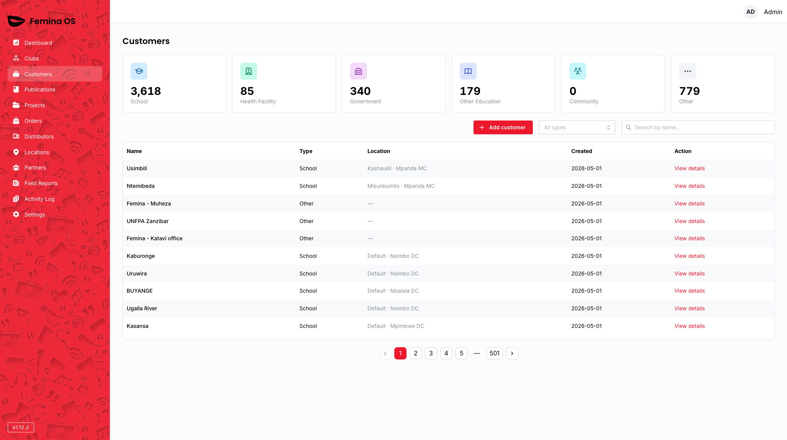Click the Community people icon
Viewport: 787px width, 440px height.
[x=578, y=71]
